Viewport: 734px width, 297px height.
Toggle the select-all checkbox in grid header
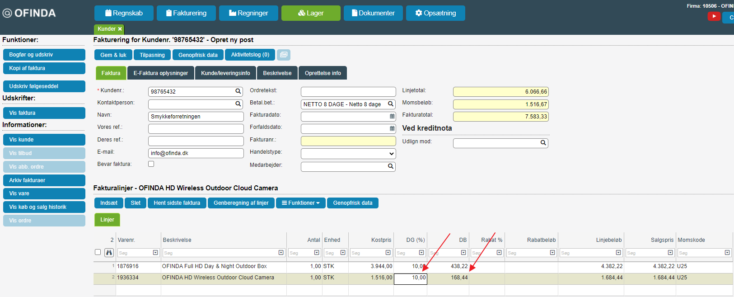tap(98, 252)
